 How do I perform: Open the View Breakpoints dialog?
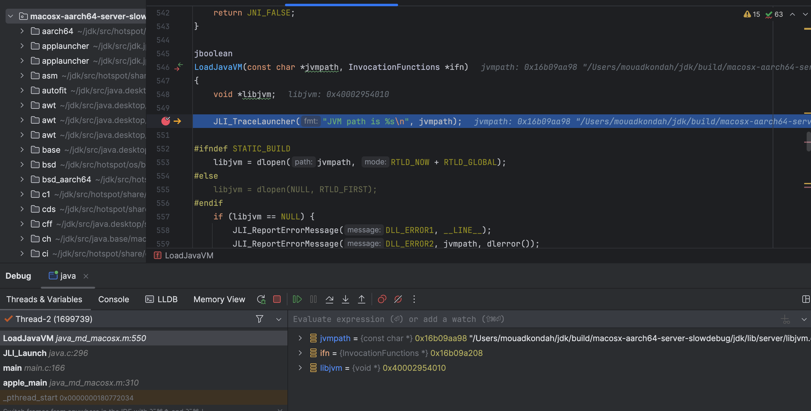(x=382, y=299)
